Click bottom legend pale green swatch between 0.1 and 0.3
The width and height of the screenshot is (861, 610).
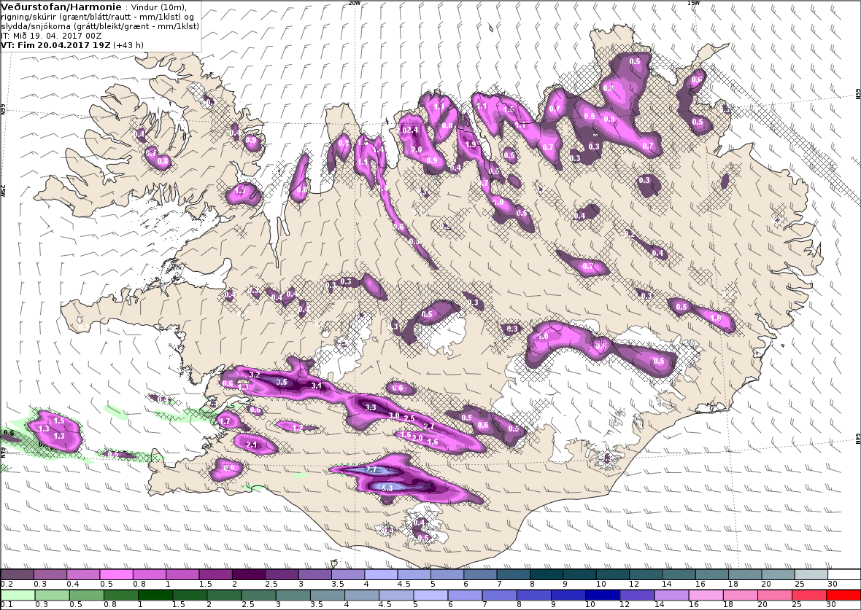(x=18, y=595)
